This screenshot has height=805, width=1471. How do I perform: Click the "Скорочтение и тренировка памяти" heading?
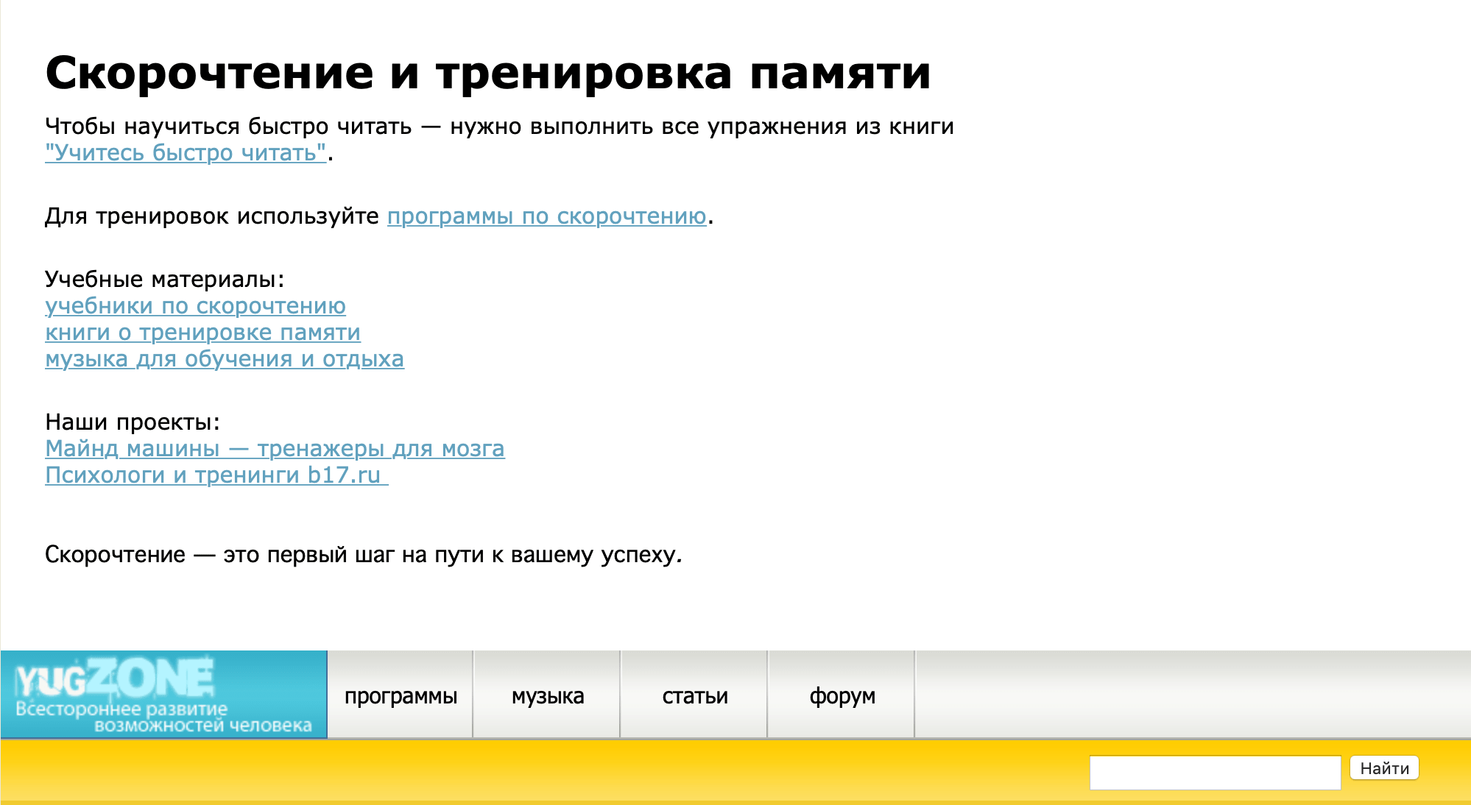[x=488, y=74]
